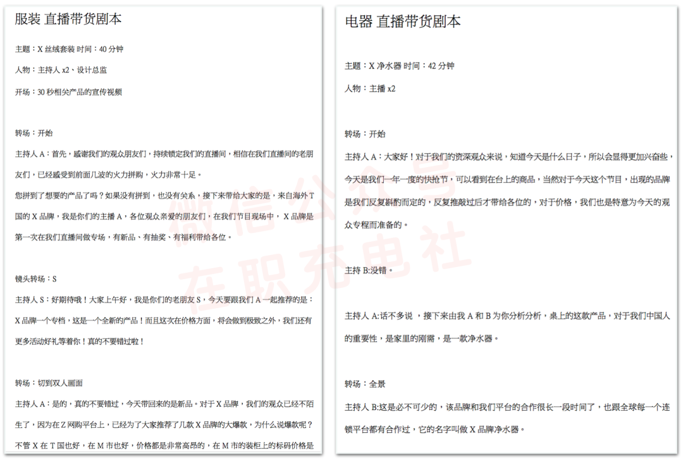
Task: Click '转场：开始' in the 服装 script
Action: [34, 133]
